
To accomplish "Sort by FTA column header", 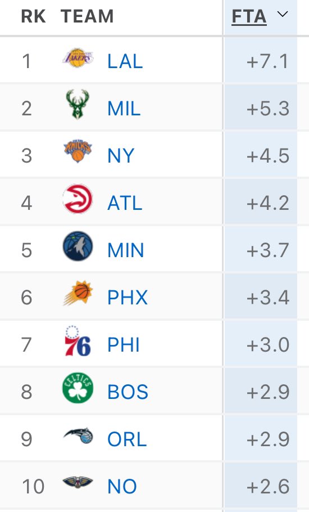I will [x=249, y=17].
